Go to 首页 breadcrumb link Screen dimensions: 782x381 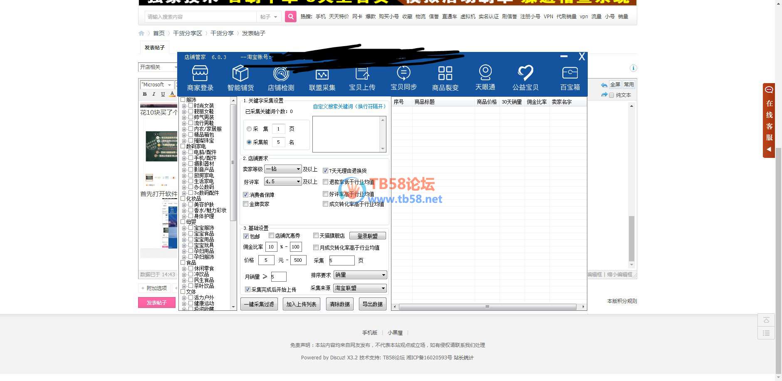[159, 33]
